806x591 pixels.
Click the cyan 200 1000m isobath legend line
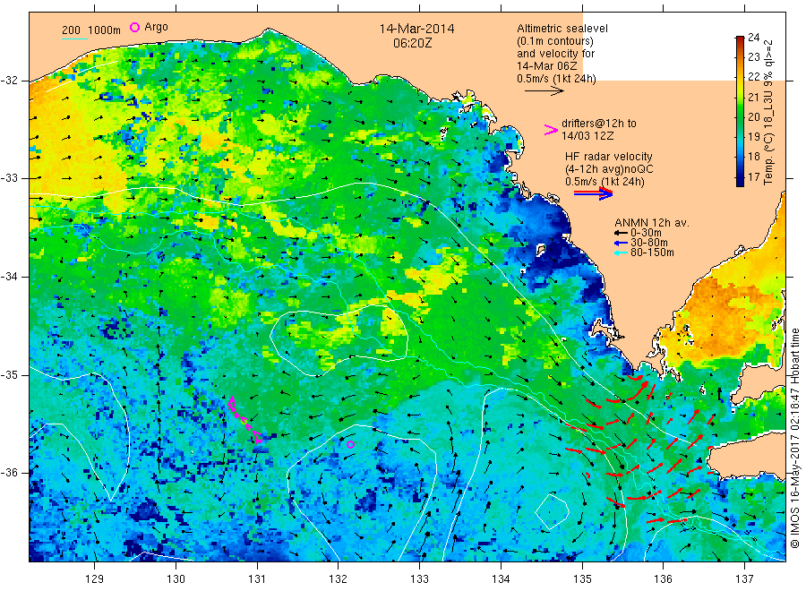tap(74, 39)
